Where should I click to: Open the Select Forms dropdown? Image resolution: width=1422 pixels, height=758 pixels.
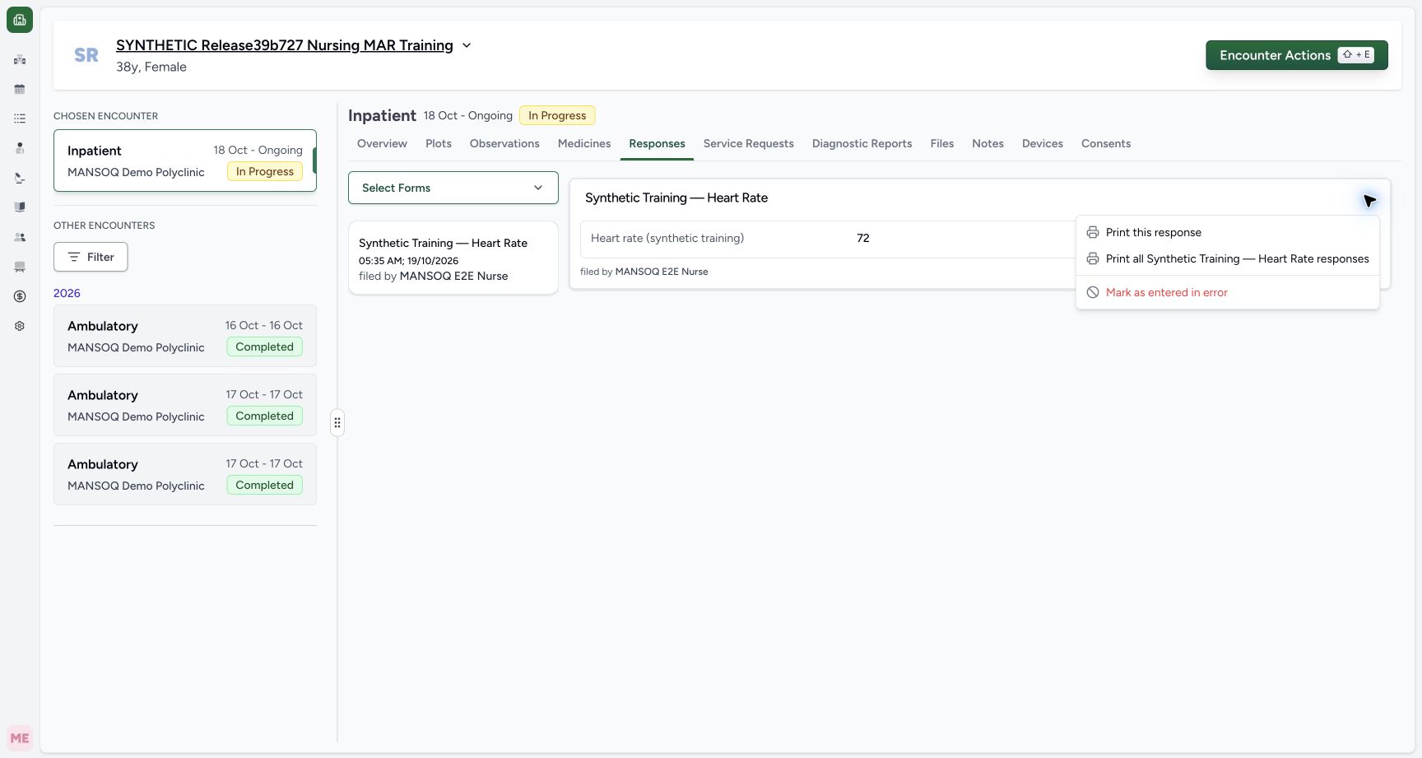pos(453,188)
